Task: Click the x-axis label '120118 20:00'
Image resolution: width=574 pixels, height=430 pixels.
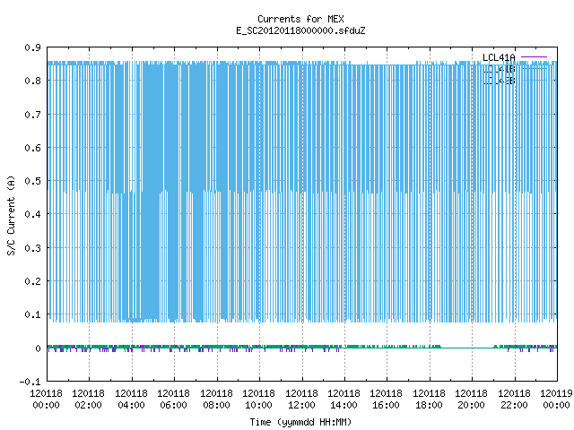Action: point(471,400)
